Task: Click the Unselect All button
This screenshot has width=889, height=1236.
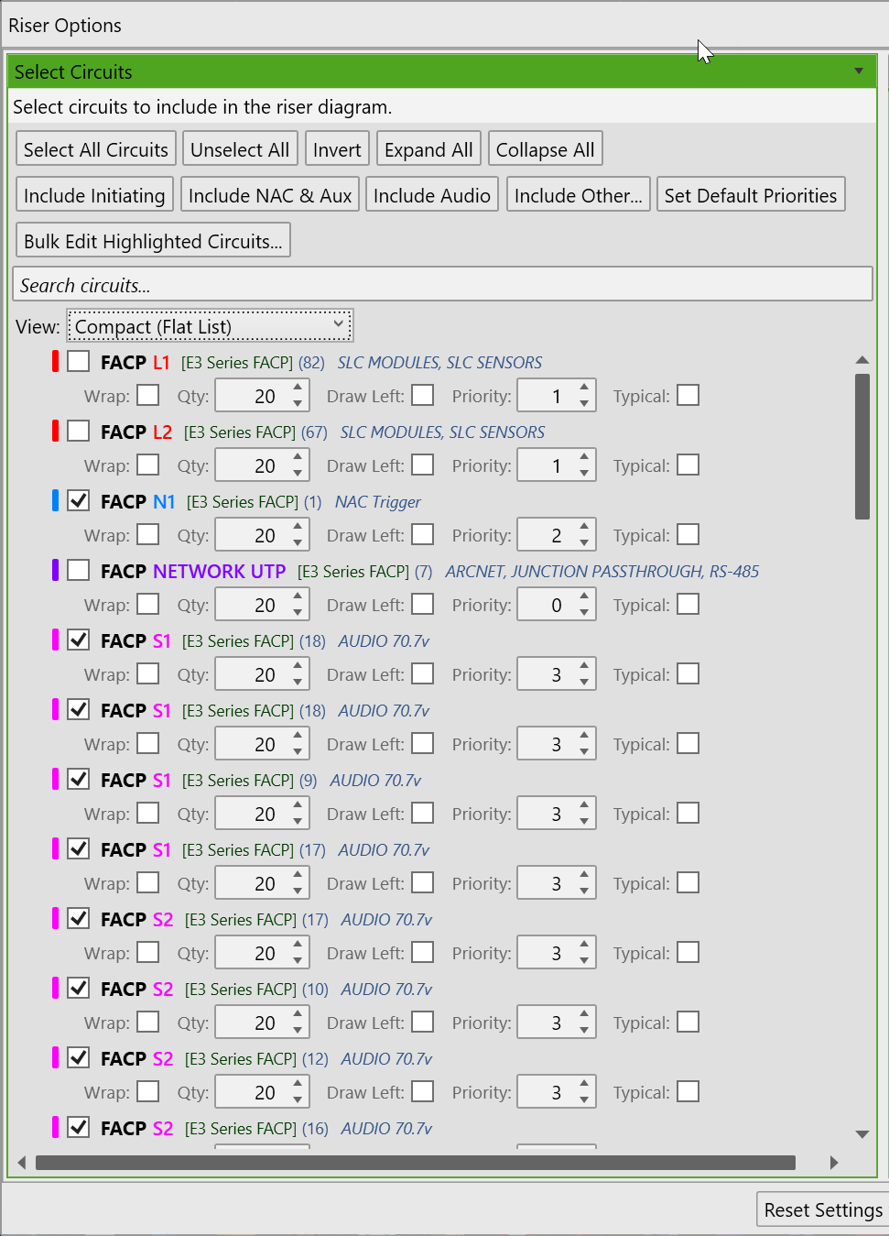Action: click(x=240, y=149)
